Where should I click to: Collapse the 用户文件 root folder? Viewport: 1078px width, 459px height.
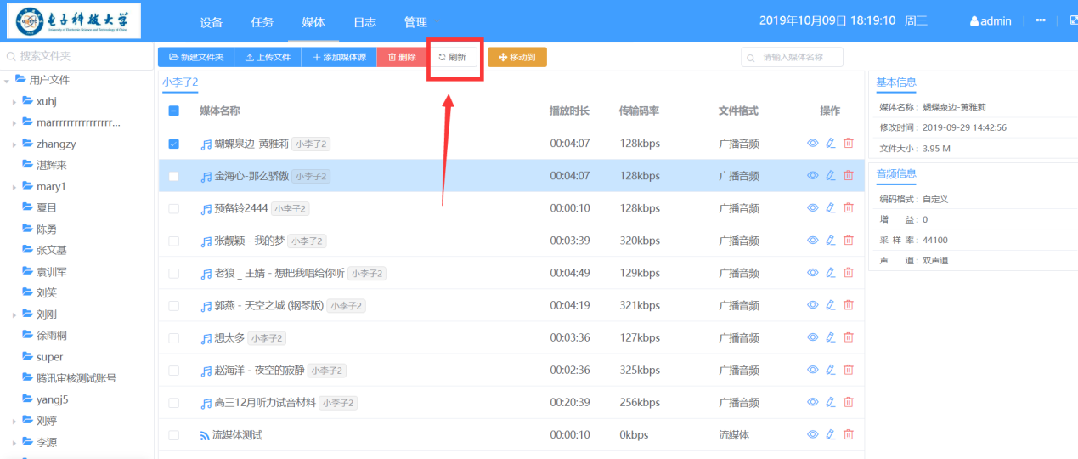coord(8,81)
